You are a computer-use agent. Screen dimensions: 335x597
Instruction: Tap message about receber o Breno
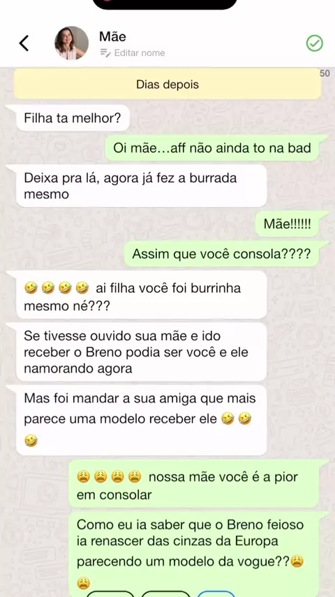click(x=141, y=352)
